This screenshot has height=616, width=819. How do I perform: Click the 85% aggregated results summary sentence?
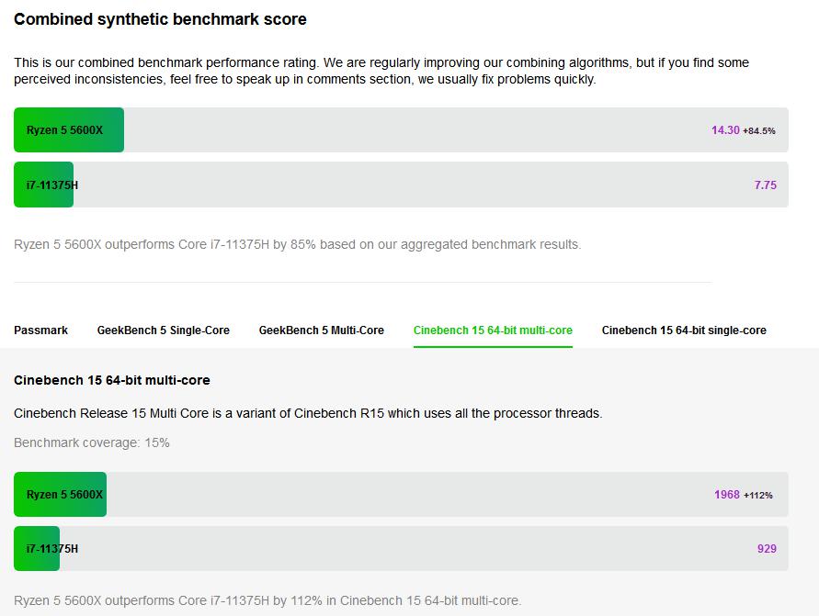tap(298, 244)
